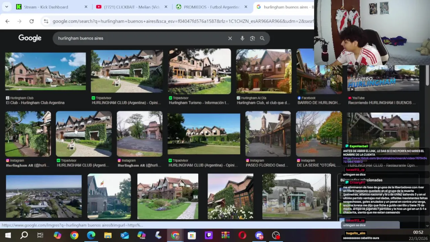Click 'Hurlingham Club, el club que d...' caption
Viewport: 430px width, 242px height.
[263, 103]
